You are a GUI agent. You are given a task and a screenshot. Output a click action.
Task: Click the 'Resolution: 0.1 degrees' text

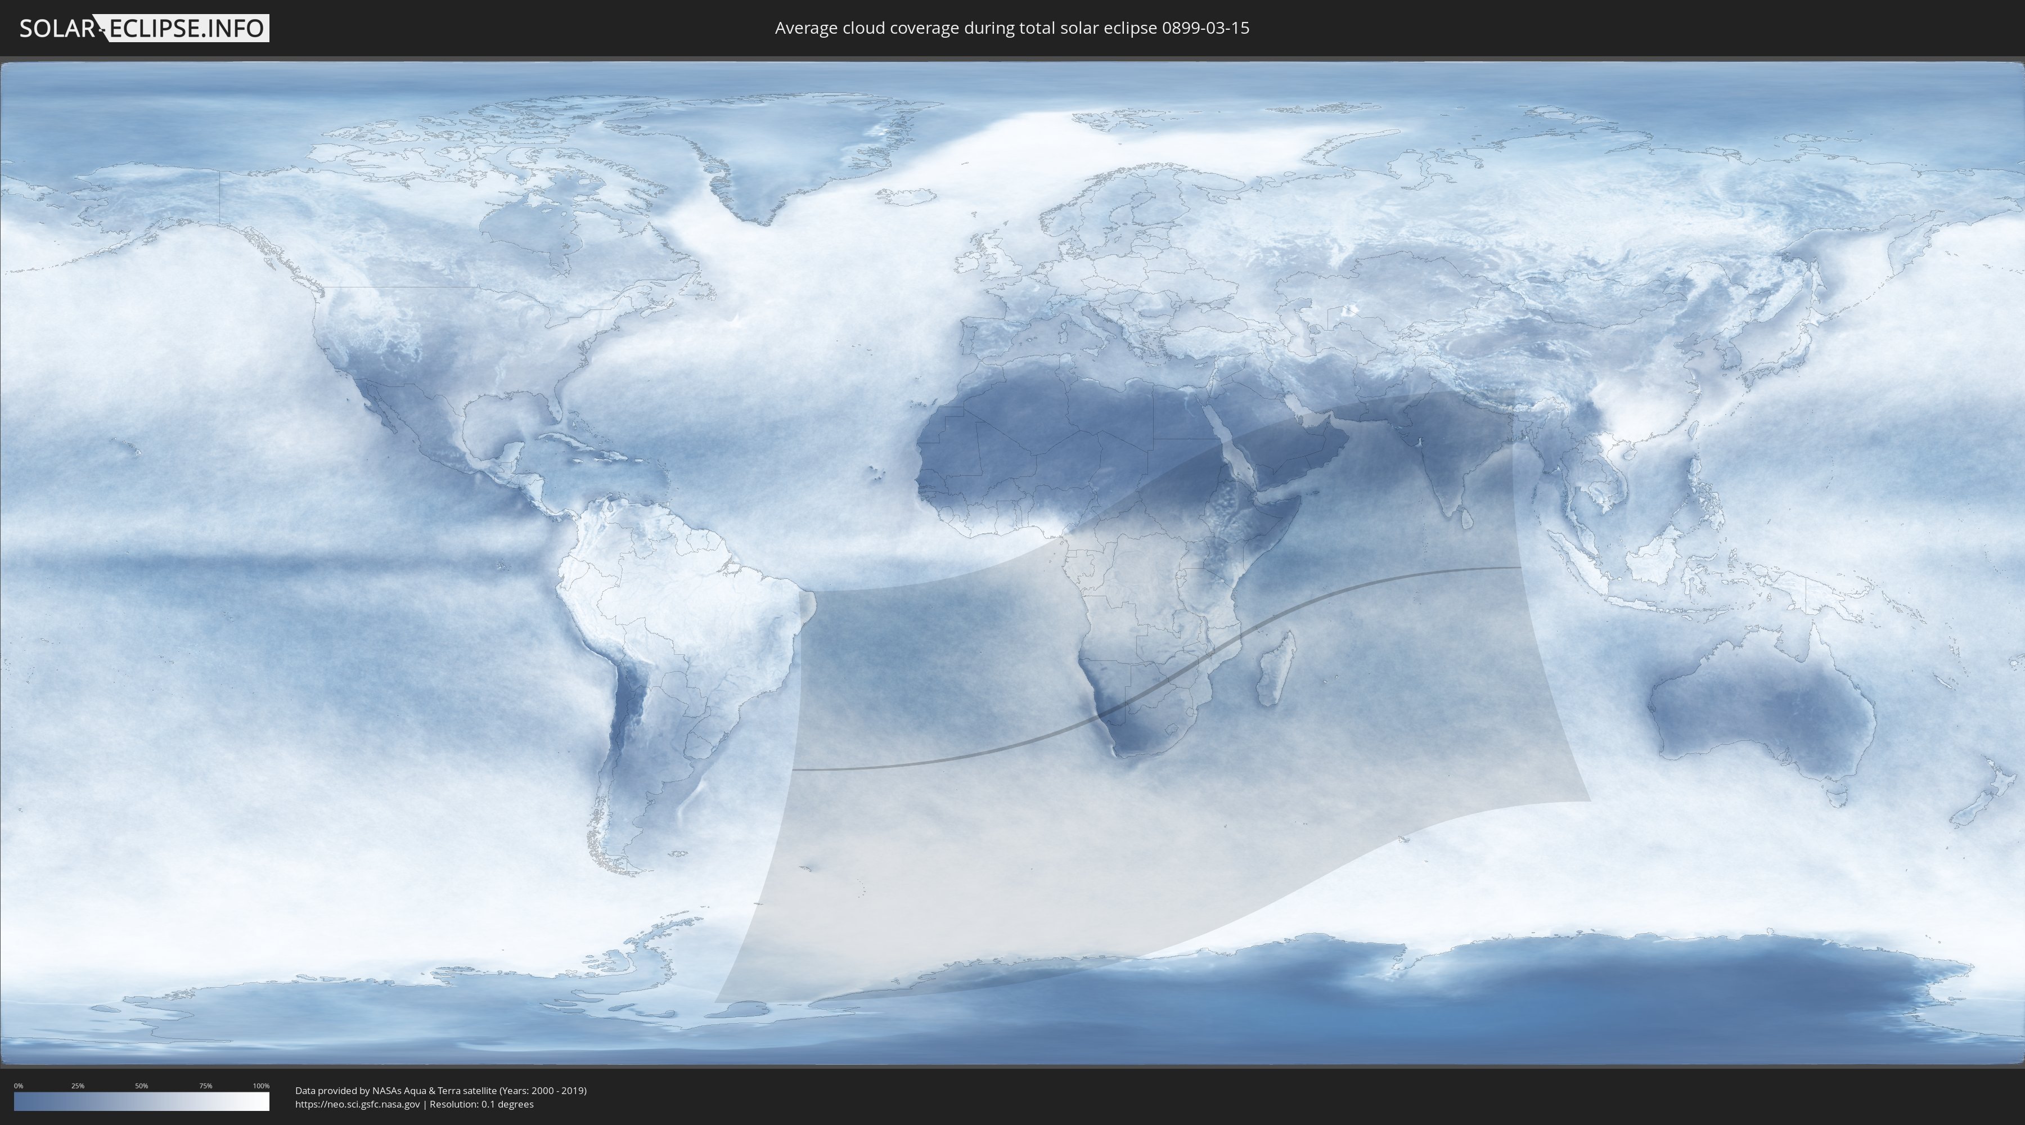pyautogui.click(x=481, y=1104)
